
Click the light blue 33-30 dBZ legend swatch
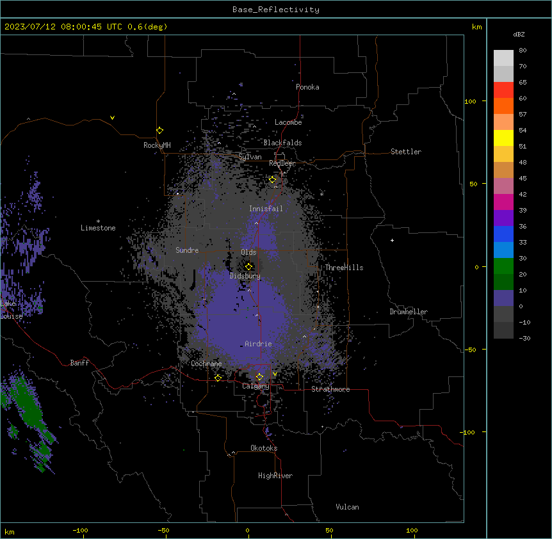click(x=503, y=250)
